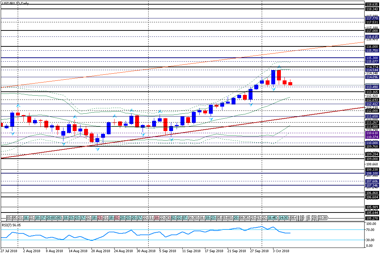Select the 110.000 level label

coord(372,143)
